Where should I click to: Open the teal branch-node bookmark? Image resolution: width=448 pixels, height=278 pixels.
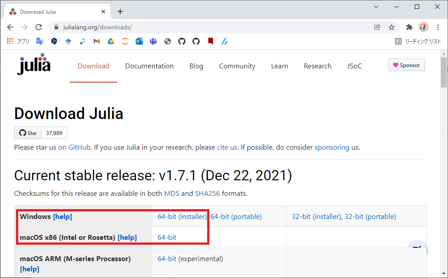pos(83,41)
